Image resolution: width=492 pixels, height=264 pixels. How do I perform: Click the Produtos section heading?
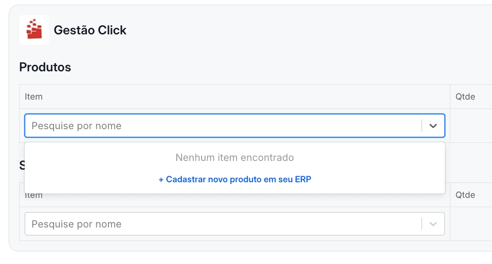click(45, 67)
